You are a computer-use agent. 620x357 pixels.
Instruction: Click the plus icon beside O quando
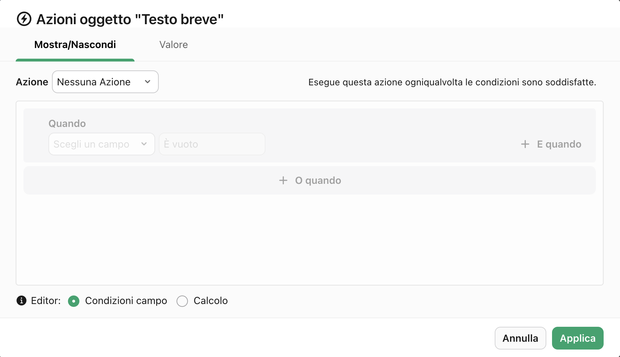click(x=283, y=180)
